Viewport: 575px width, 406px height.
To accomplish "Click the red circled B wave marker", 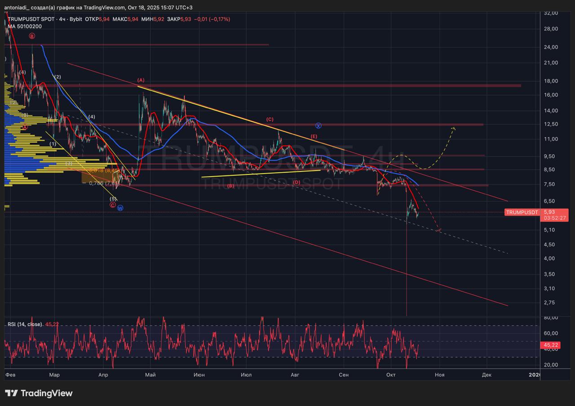I will [x=32, y=36].
